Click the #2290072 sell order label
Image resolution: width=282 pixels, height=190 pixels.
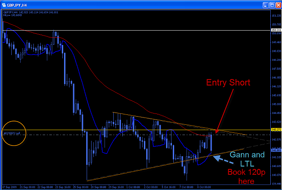point(12,133)
